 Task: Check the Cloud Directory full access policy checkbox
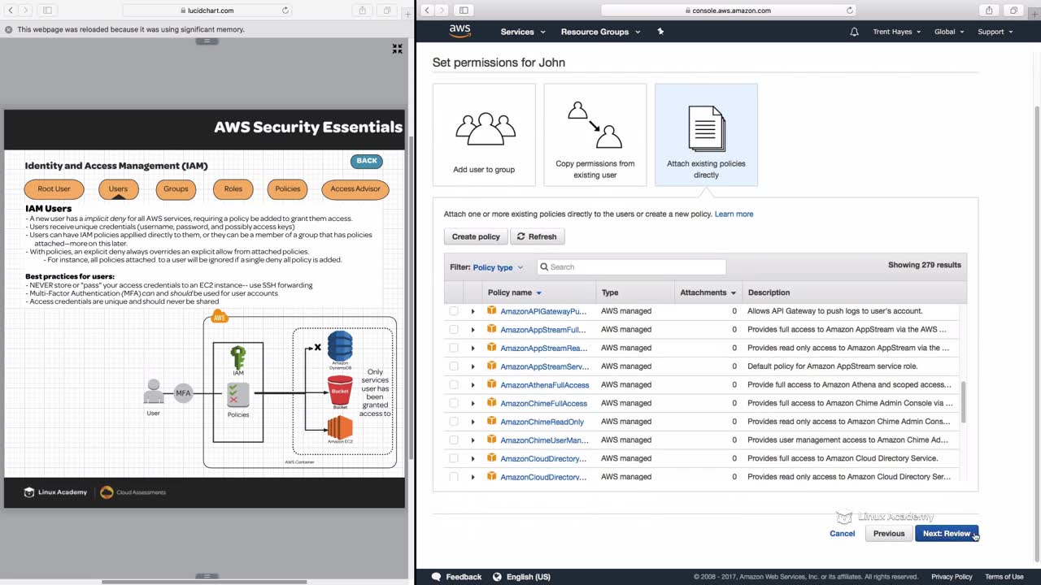click(x=454, y=458)
